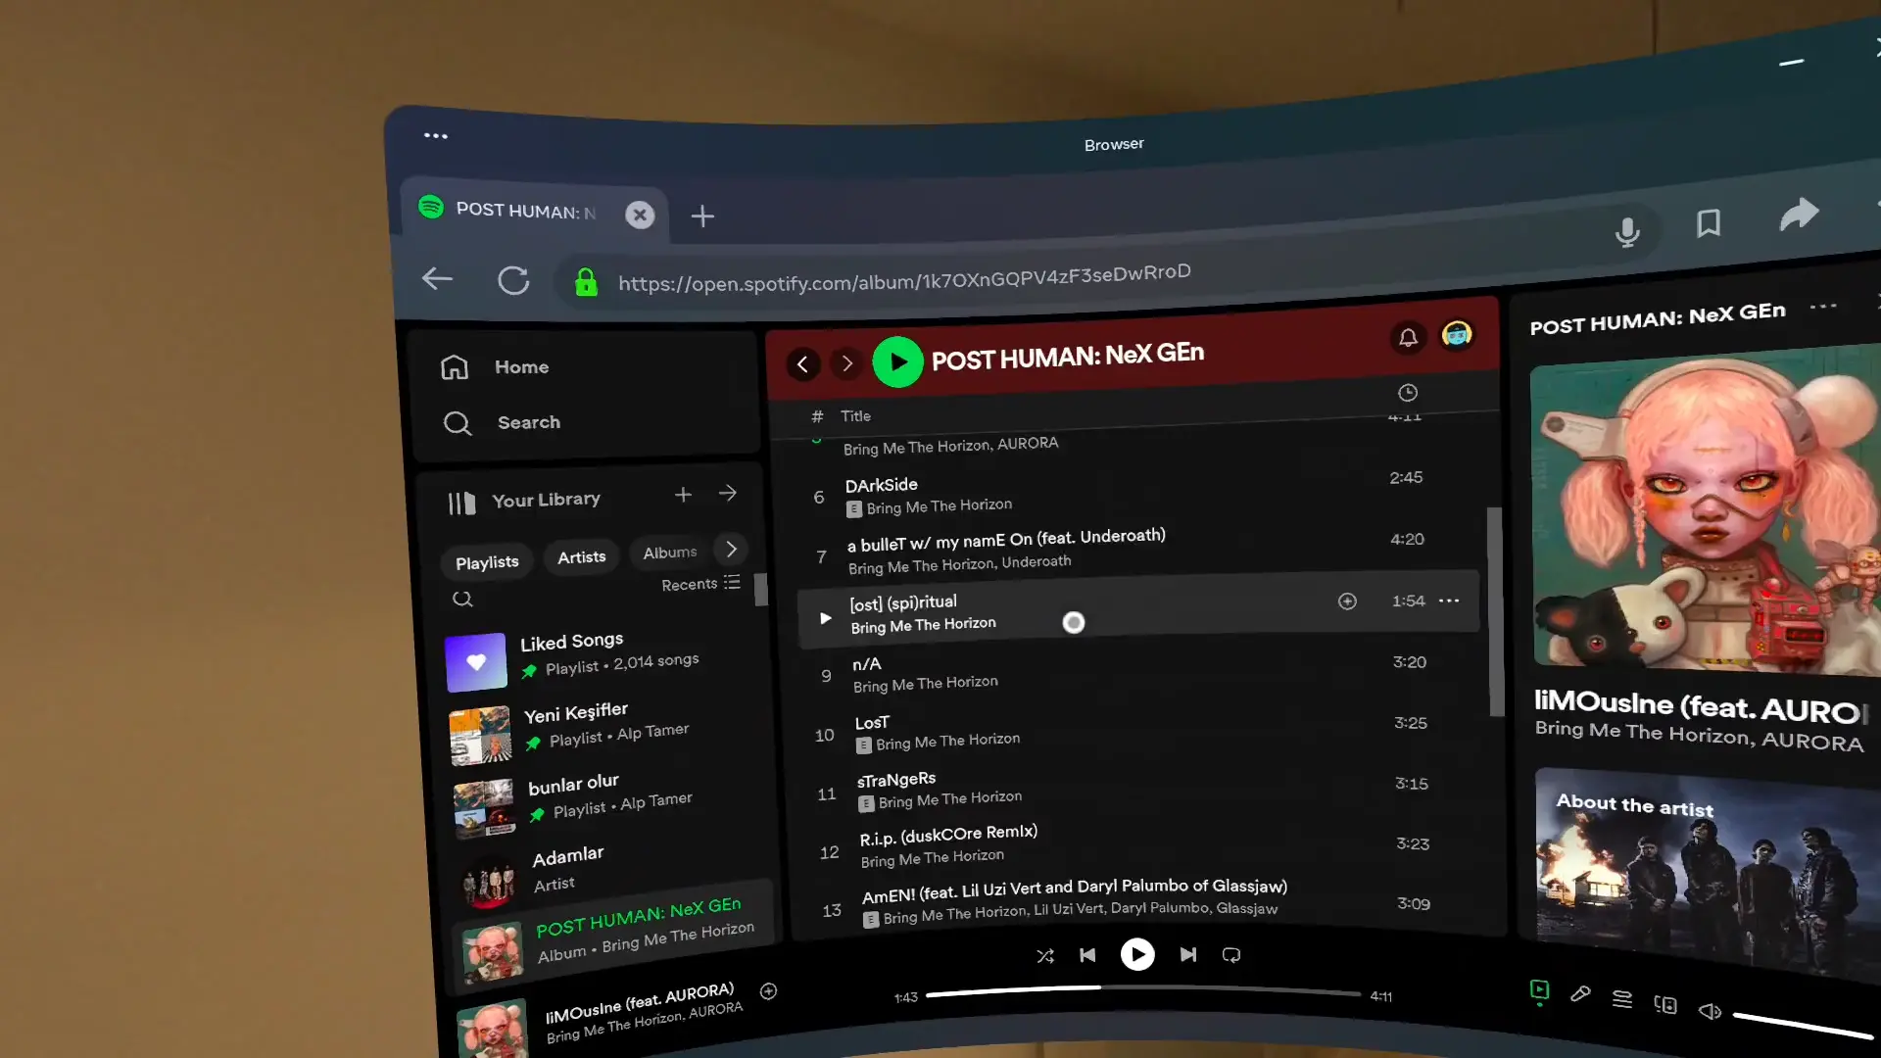Switch to the Artists filter chip
The width and height of the screenshot is (1881, 1058).
coord(581,556)
